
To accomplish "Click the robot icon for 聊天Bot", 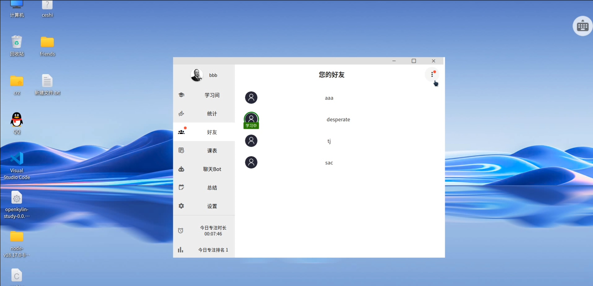I will 181,169.
